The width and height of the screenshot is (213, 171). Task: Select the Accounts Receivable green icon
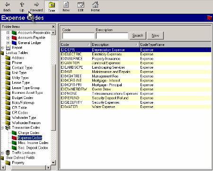coord(14,33)
